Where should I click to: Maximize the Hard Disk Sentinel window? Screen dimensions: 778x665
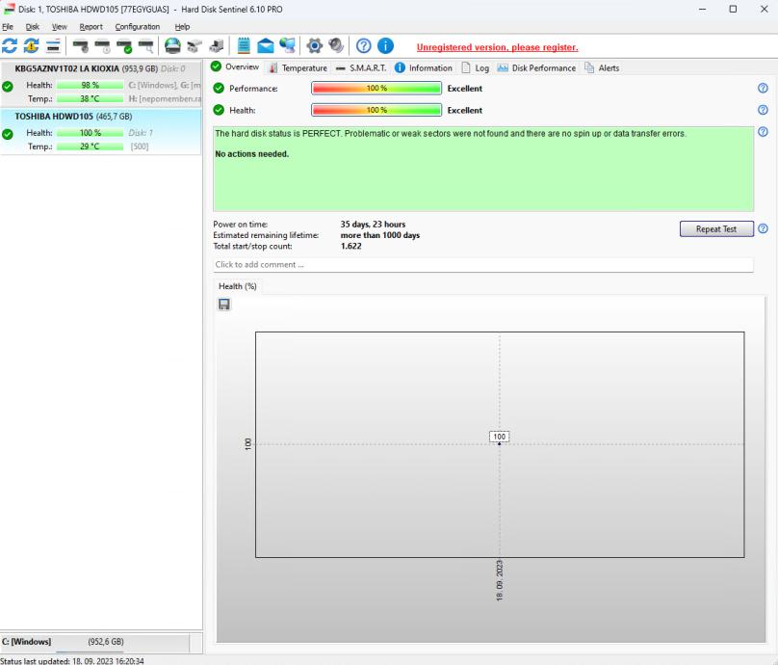[x=733, y=9]
